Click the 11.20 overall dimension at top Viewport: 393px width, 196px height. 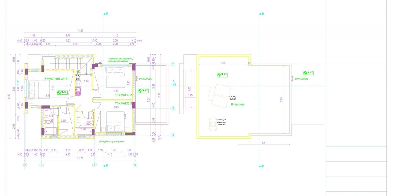tap(80, 30)
